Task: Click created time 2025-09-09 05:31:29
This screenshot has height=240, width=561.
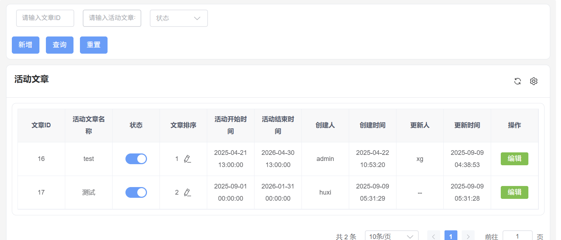Action: (372, 192)
